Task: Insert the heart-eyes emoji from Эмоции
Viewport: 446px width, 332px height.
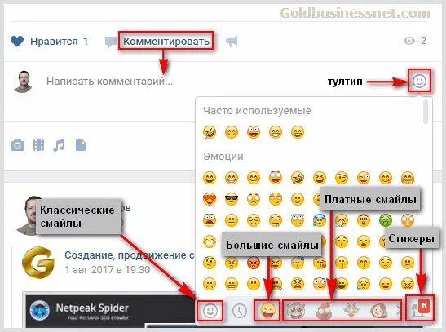Action: point(210,199)
